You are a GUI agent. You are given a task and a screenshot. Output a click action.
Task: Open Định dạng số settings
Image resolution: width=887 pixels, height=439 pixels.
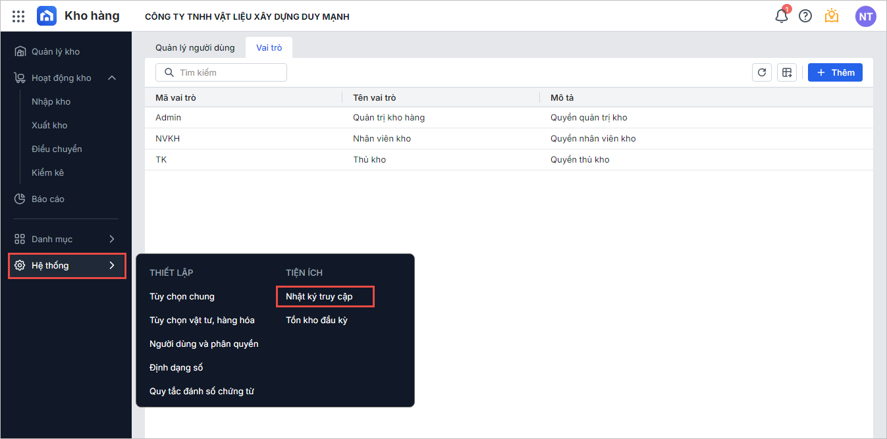coord(176,367)
